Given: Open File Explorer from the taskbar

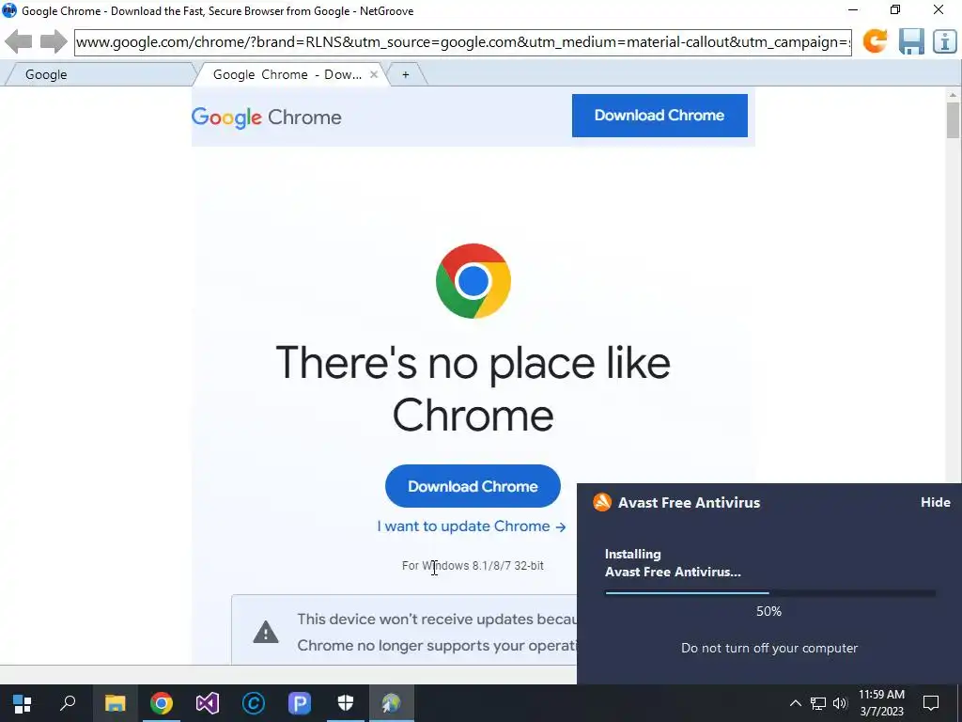Looking at the screenshot, I should 115,703.
